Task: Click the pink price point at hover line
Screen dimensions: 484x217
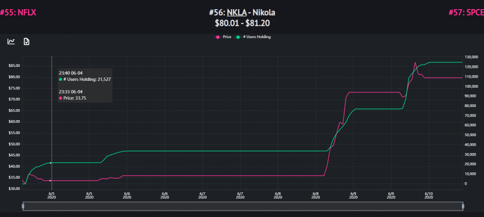Action: coord(50,181)
